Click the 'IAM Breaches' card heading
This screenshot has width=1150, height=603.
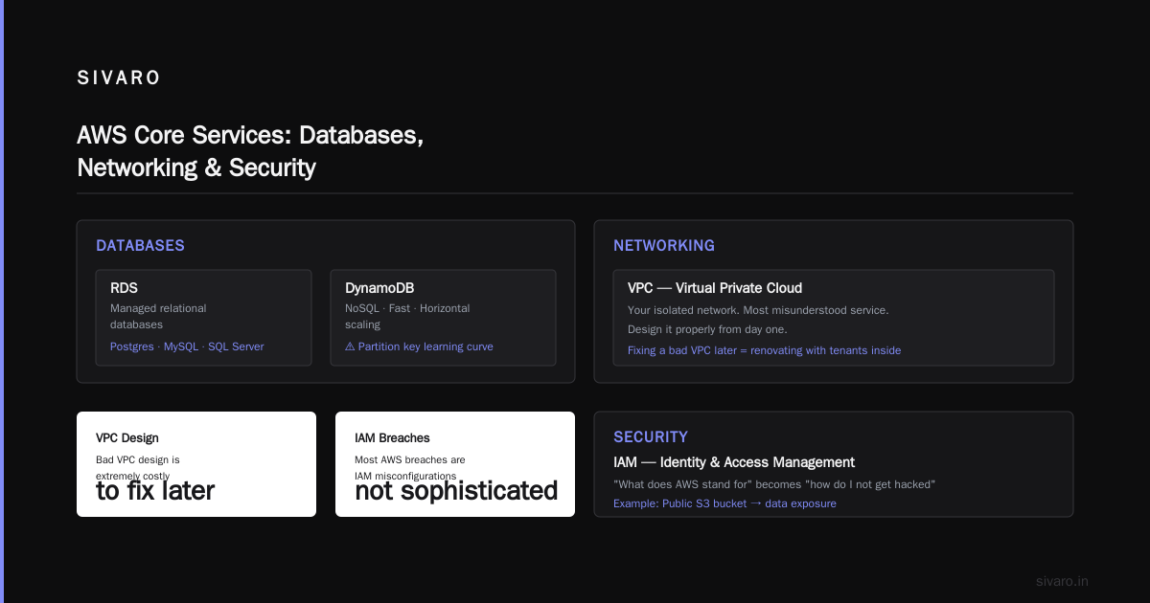click(x=392, y=438)
